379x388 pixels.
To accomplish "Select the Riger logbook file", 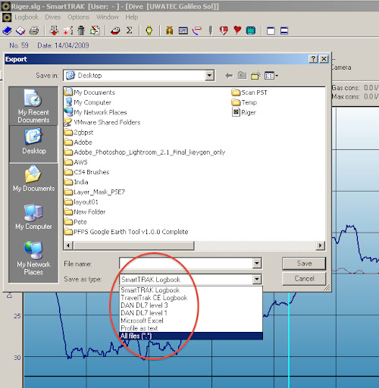I will 244,112.
